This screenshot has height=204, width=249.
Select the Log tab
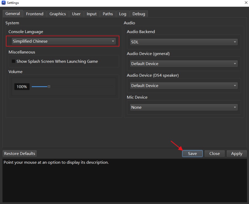123,14
